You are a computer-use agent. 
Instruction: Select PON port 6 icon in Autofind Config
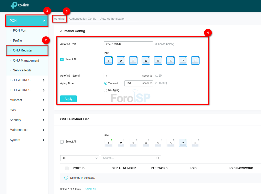pyautogui.click(x=171, y=61)
